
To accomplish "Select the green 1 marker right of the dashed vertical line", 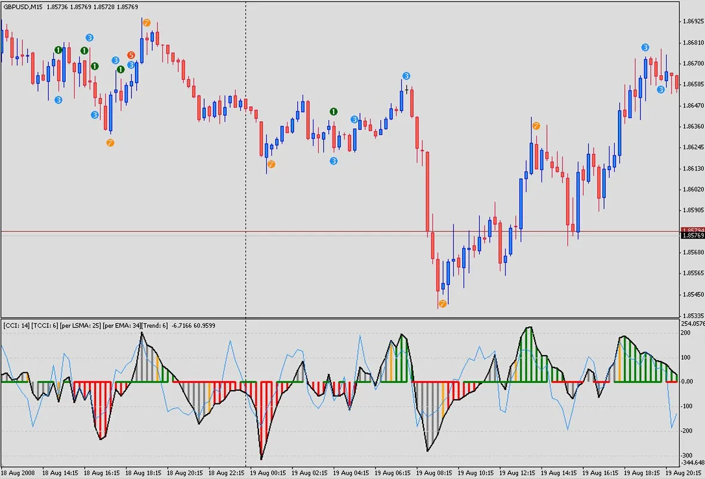I will click(333, 112).
